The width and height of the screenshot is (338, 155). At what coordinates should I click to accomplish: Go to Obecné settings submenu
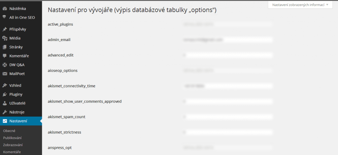pyautogui.click(x=9, y=131)
